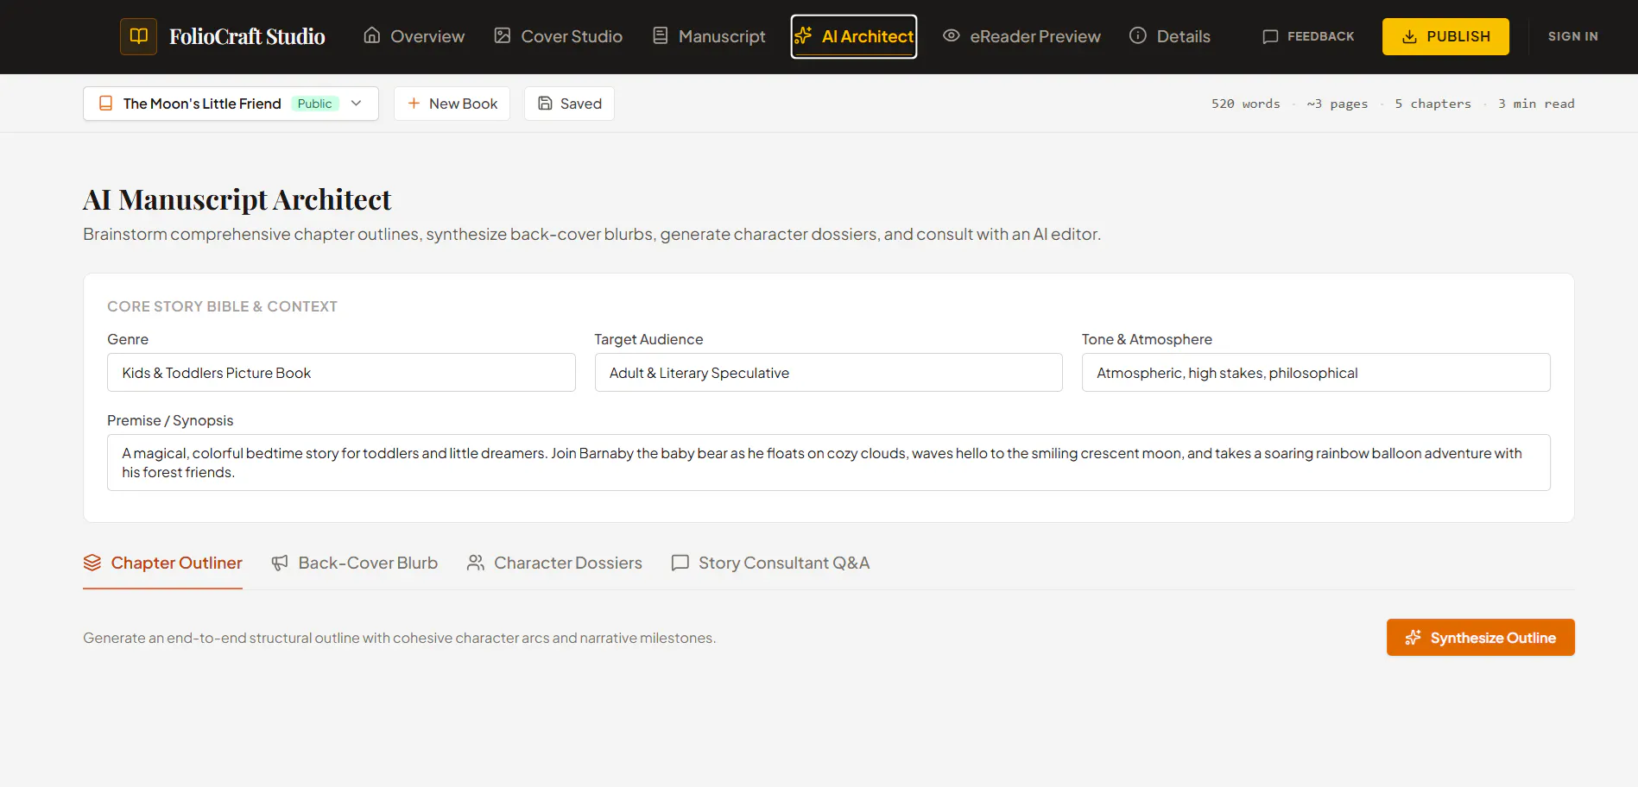This screenshot has width=1638, height=787.
Task: Click the Premise / Synopsis text area
Action: 829,463
